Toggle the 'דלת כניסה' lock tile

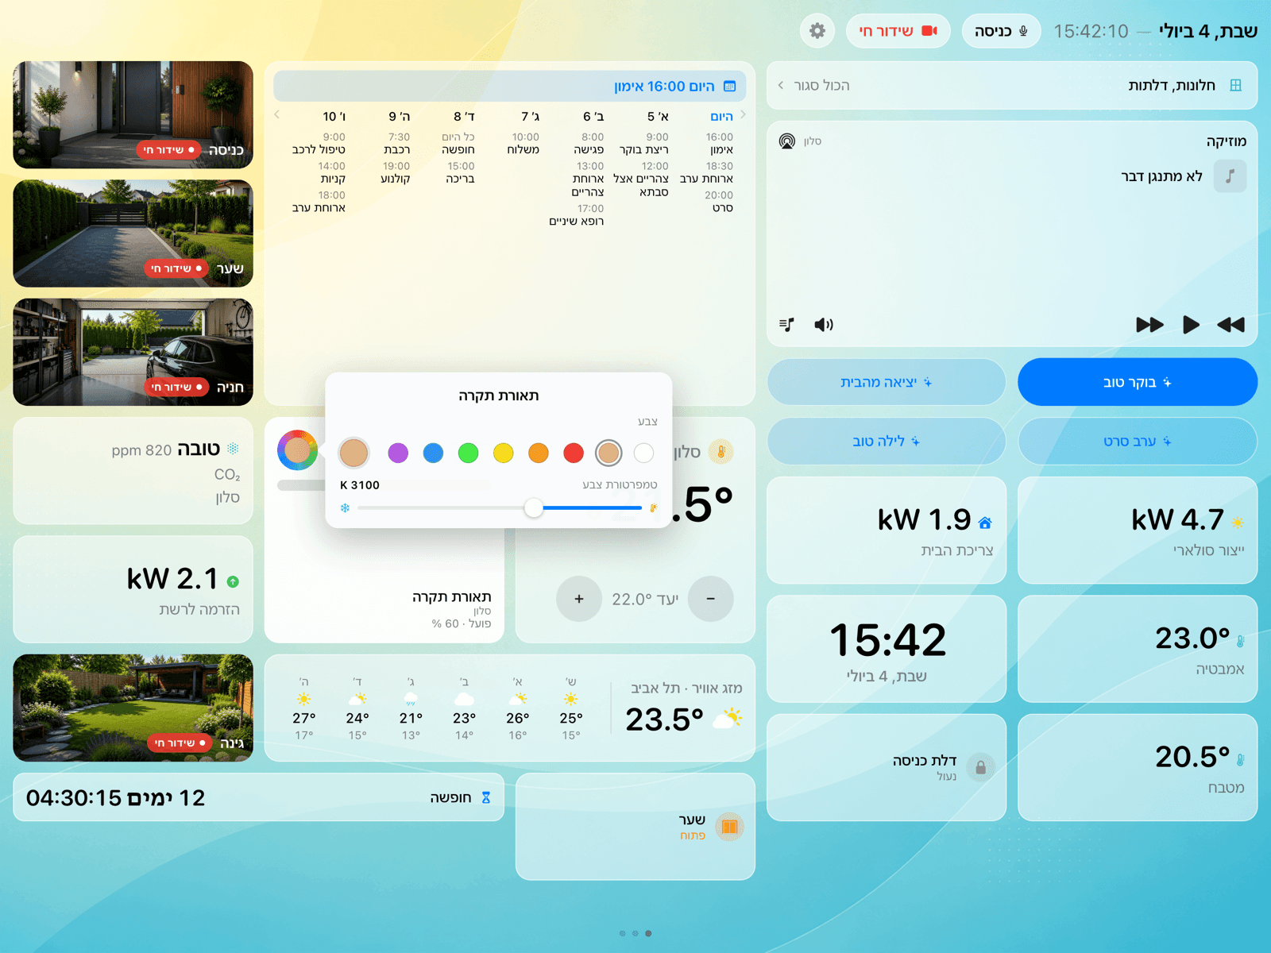click(887, 767)
